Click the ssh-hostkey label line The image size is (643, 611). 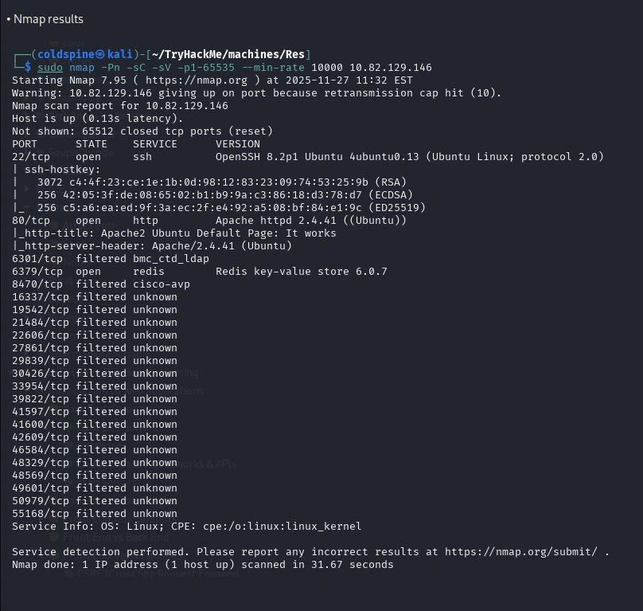[48, 170]
